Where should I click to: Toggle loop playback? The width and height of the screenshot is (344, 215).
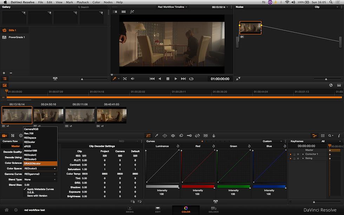[x=191, y=79]
